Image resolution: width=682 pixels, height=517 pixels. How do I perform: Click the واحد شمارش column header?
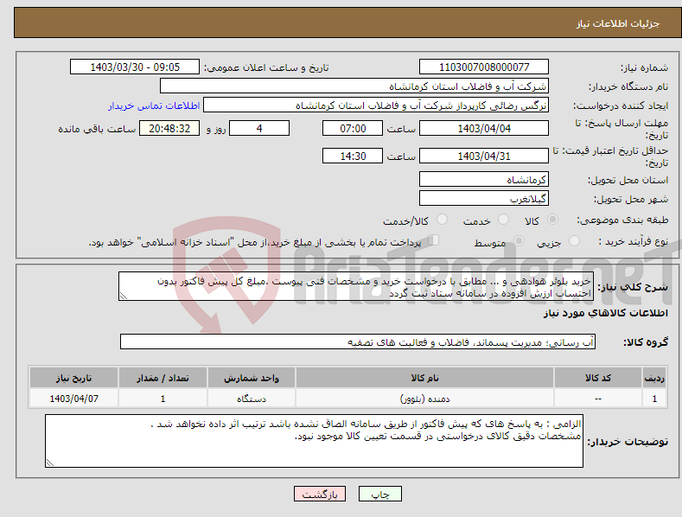[252, 378]
